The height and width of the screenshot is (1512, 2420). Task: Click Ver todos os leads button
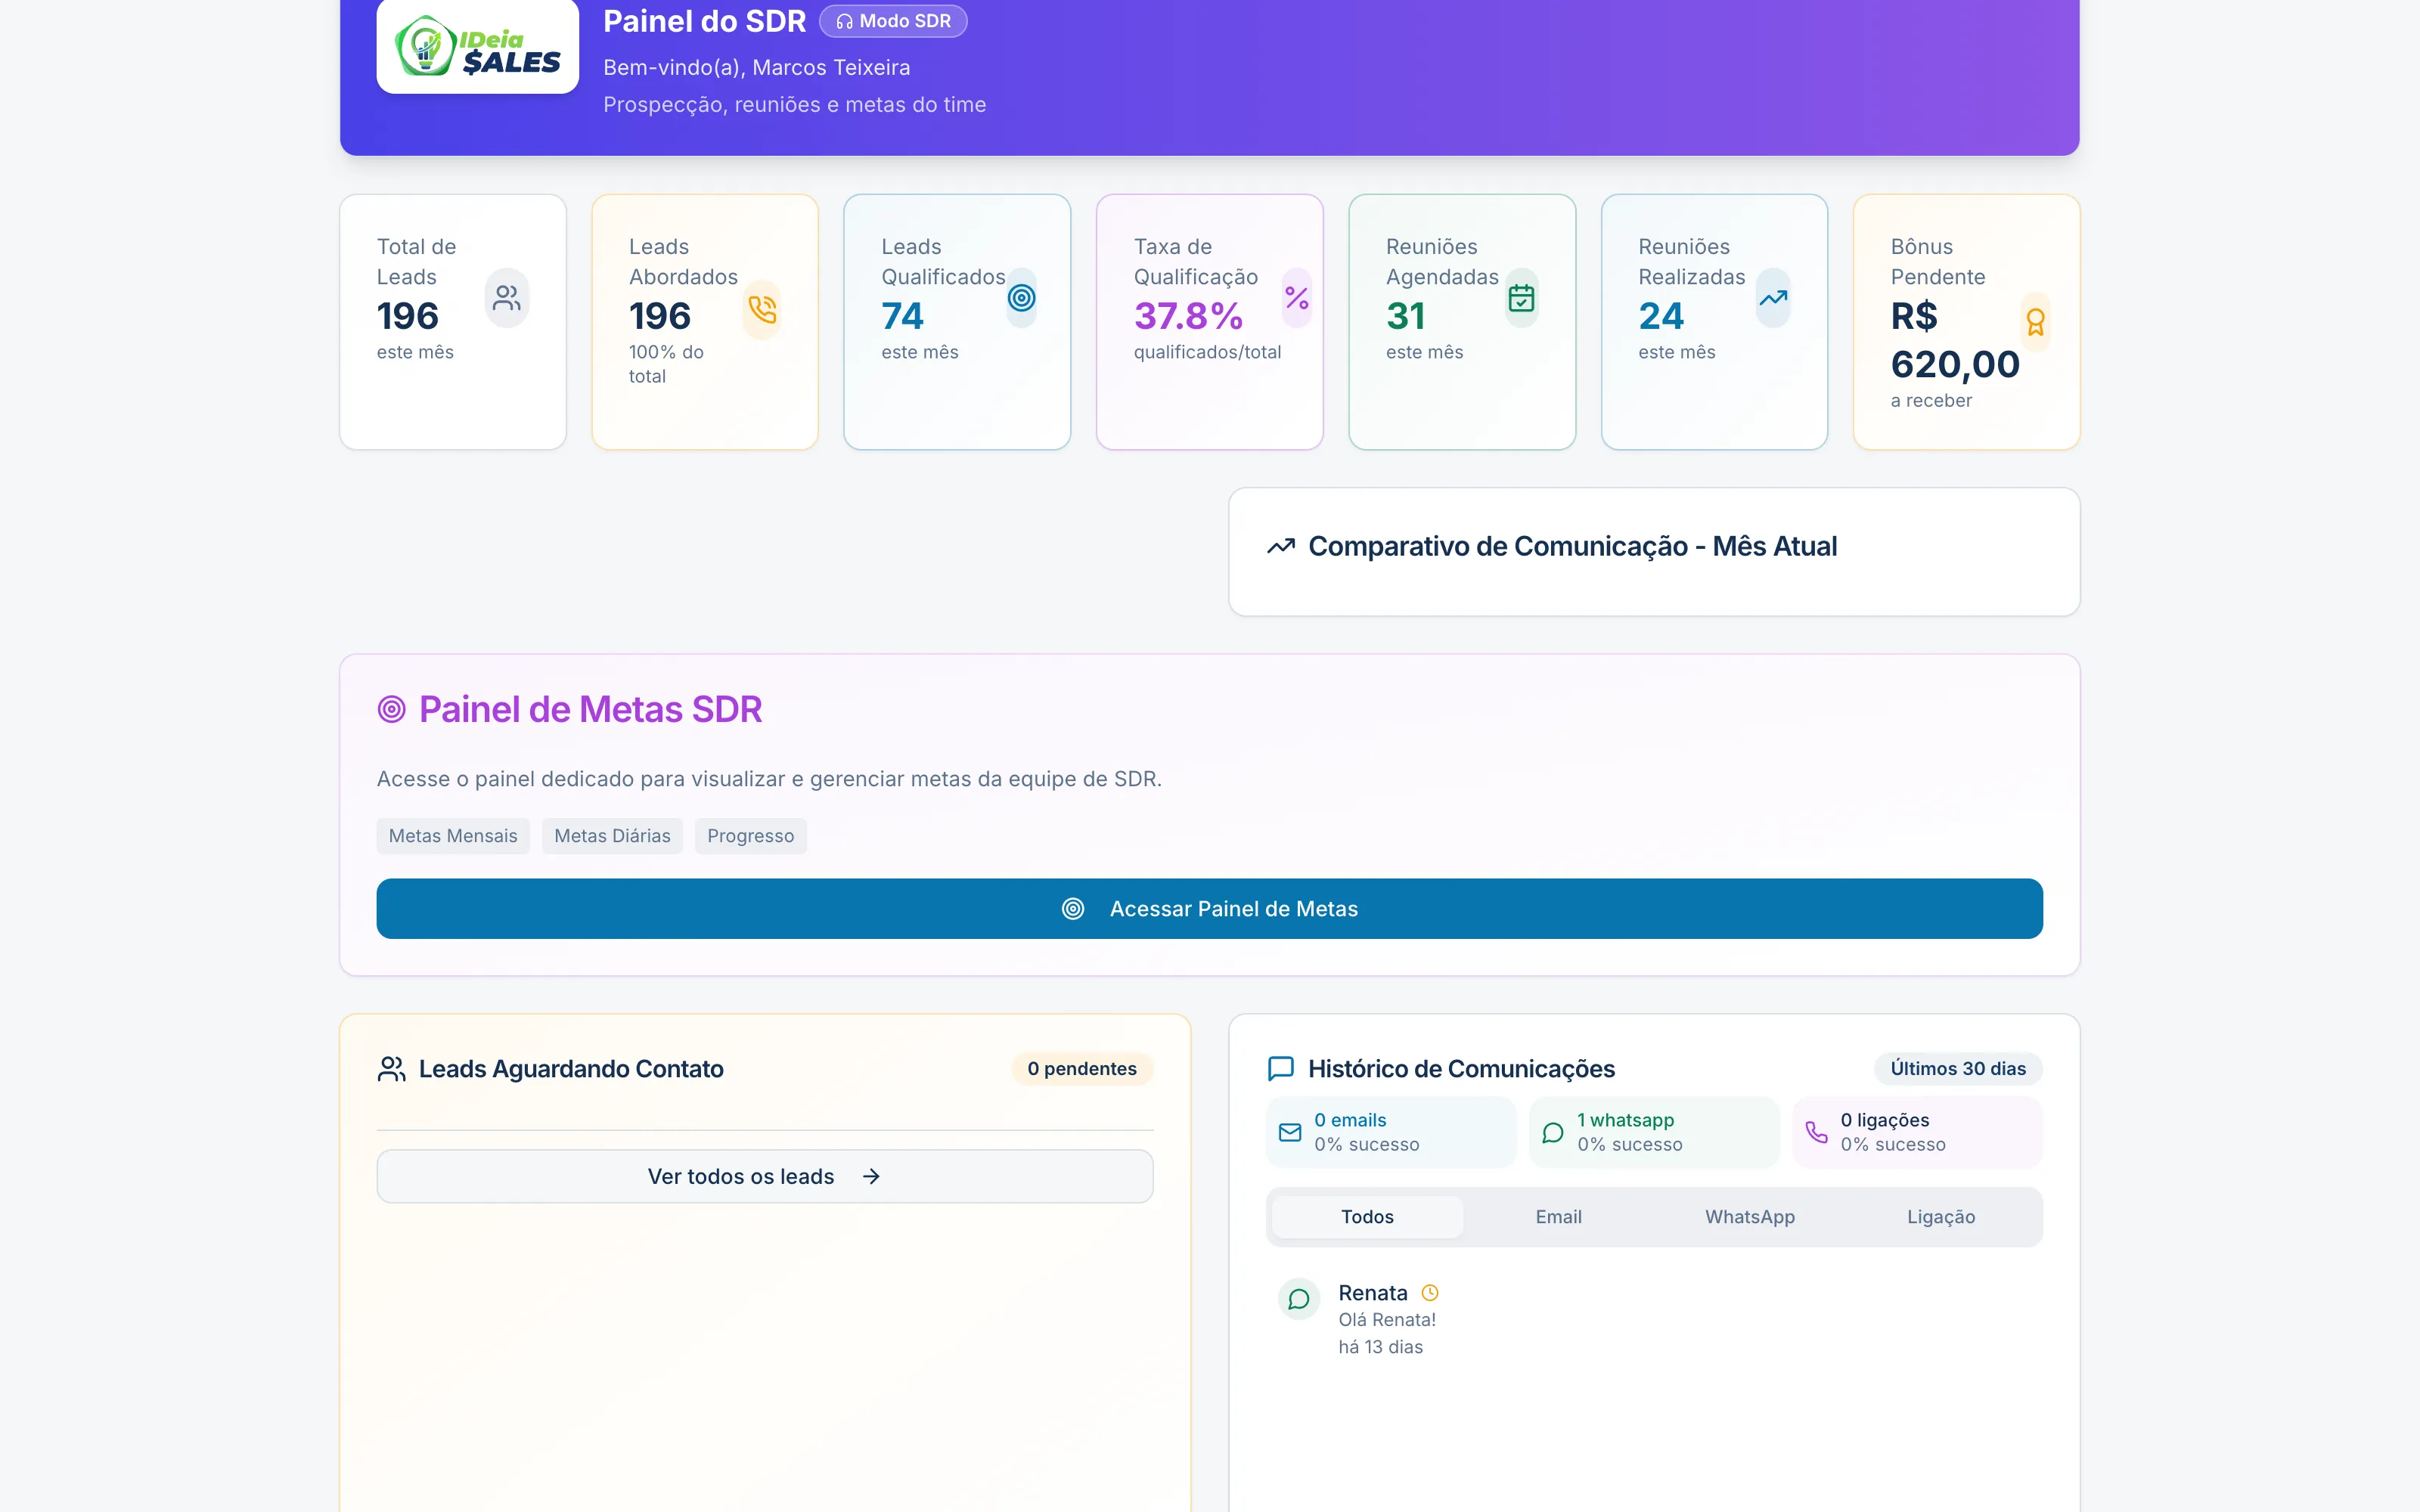765,1176
